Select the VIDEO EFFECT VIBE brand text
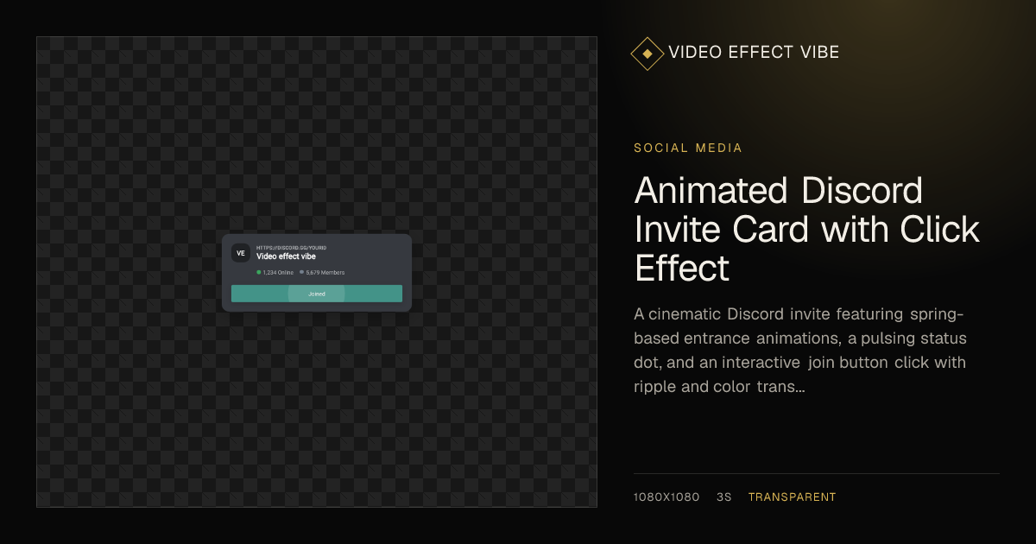Image resolution: width=1036 pixels, height=544 pixels. click(x=754, y=53)
